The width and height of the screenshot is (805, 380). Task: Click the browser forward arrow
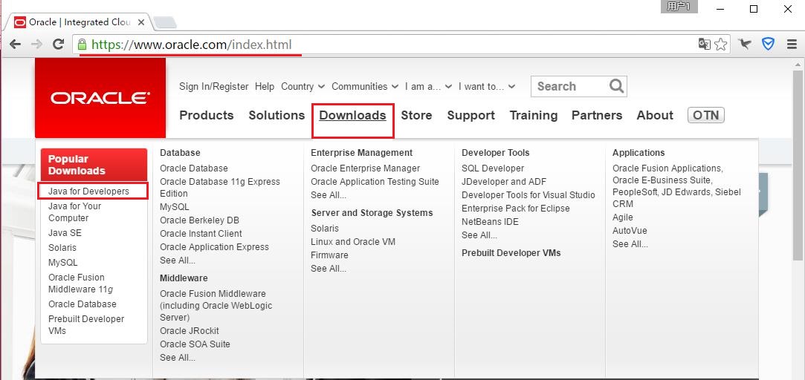36,44
